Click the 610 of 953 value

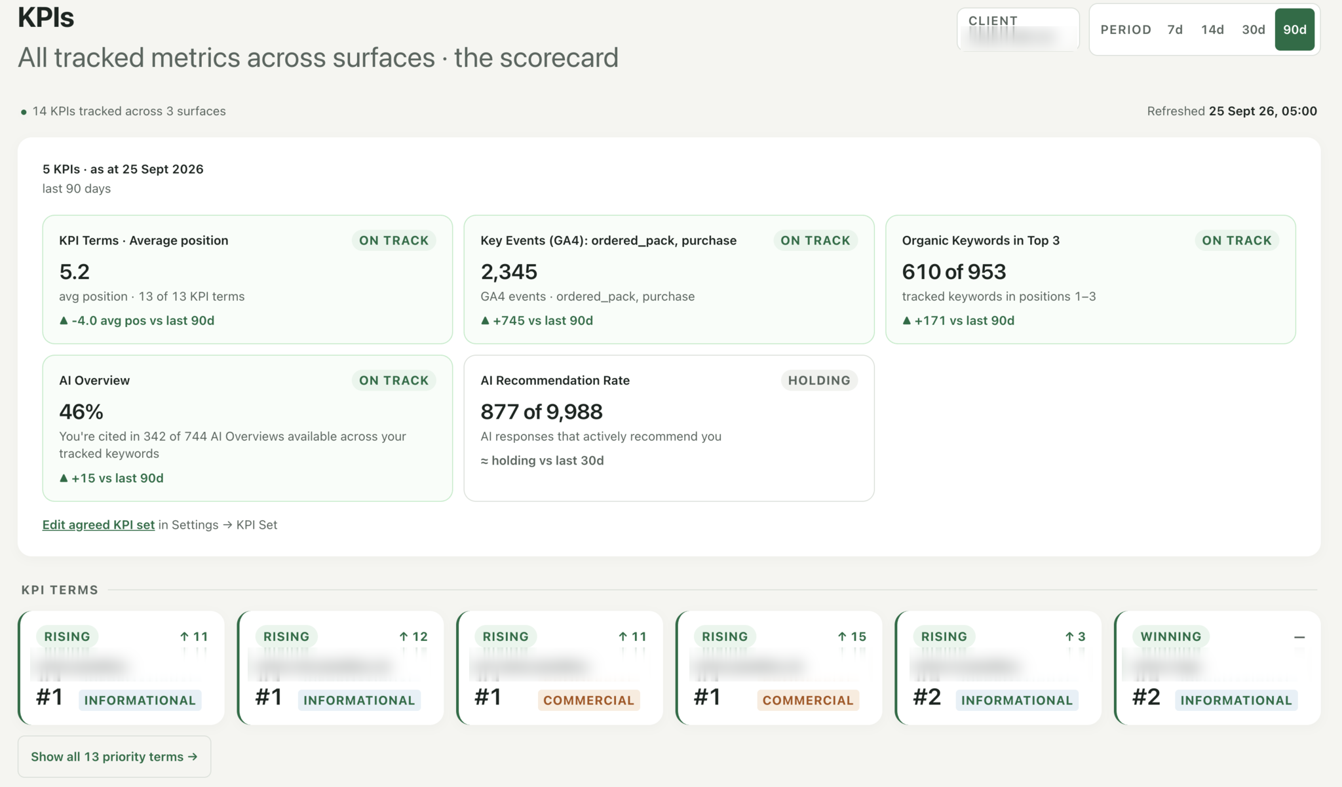954,271
